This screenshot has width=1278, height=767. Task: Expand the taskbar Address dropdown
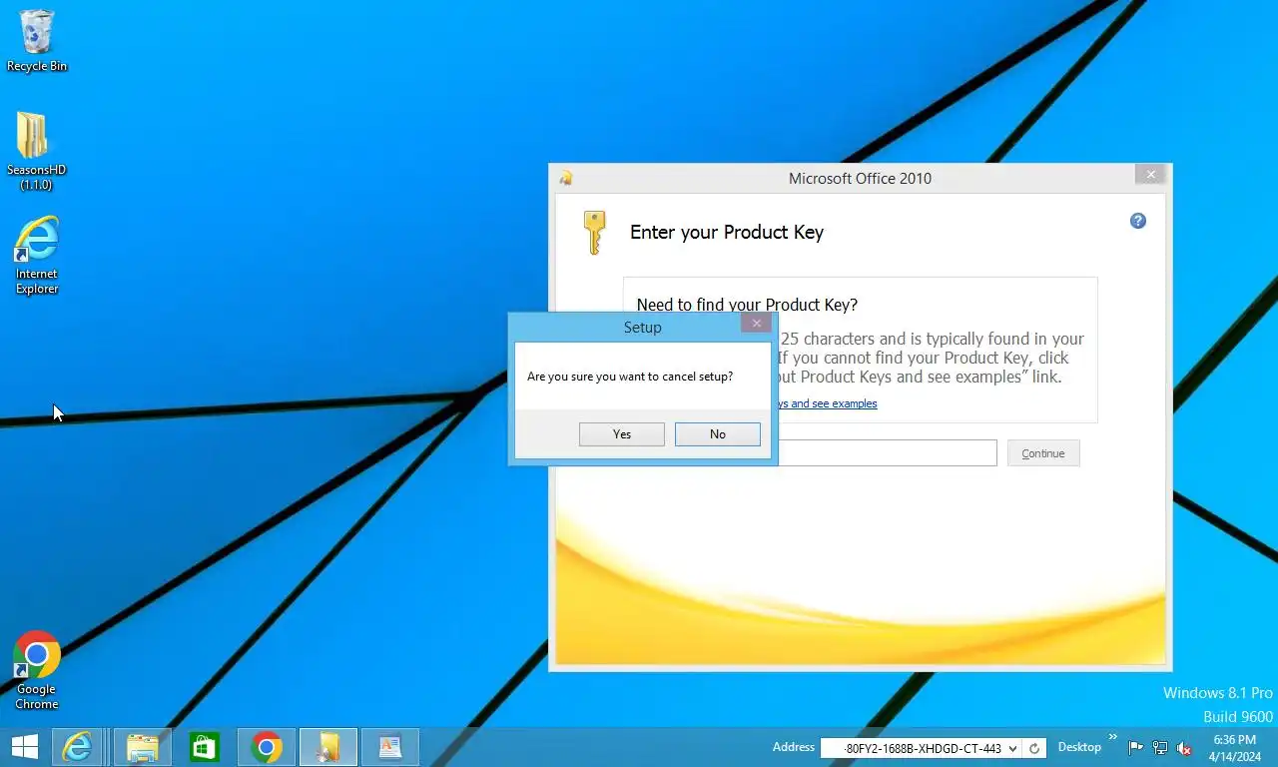(x=1013, y=748)
